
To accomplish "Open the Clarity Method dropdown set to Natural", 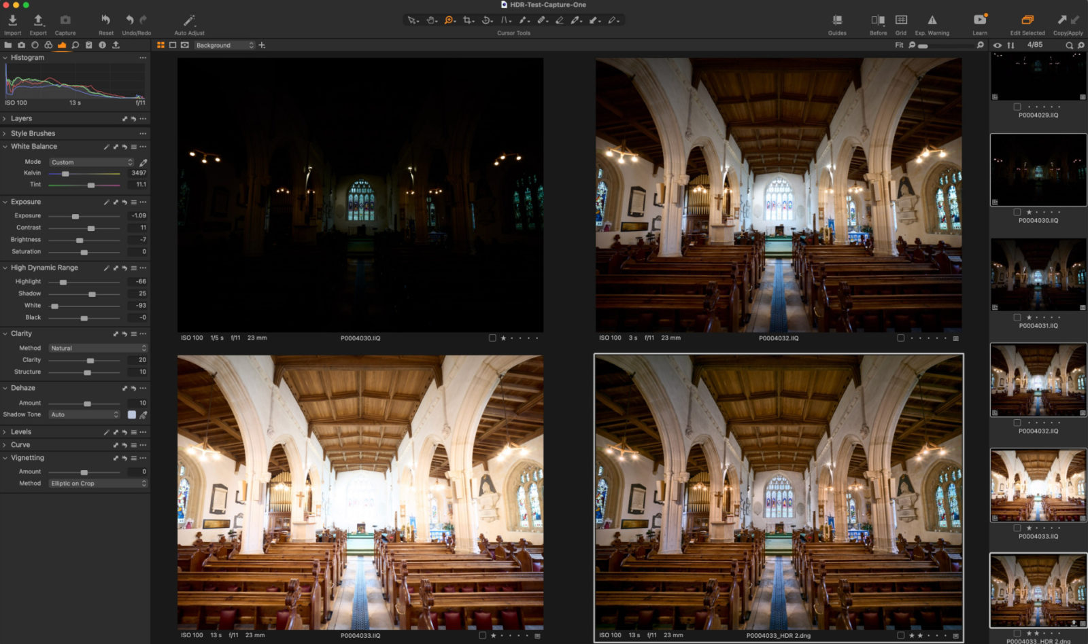I will click(97, 348).
